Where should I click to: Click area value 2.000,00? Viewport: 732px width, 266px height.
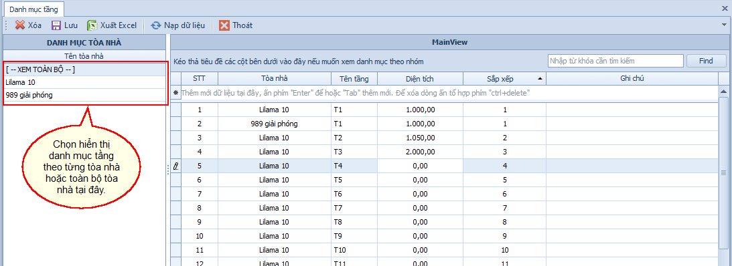click(x=420, y=152)
